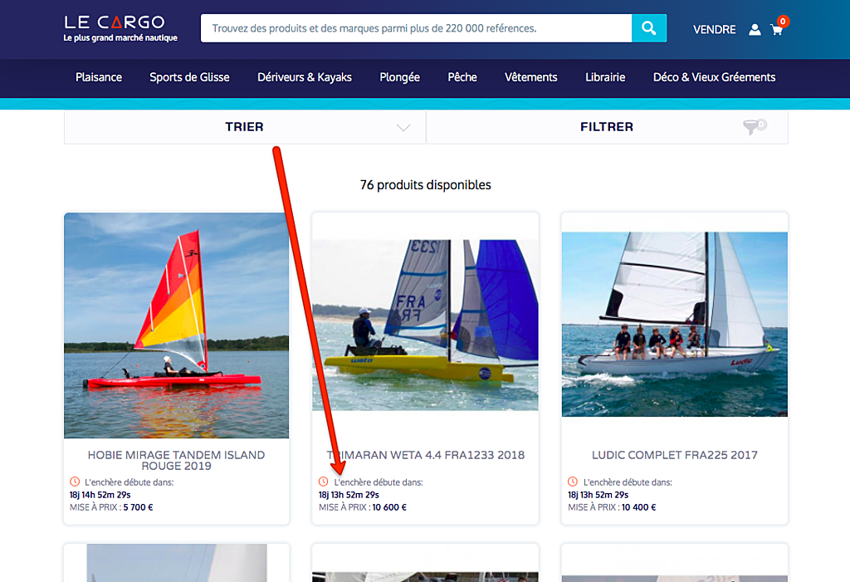
Task: Open the Ludic Complet sailboat photo
Action: [x=674, y=325]
